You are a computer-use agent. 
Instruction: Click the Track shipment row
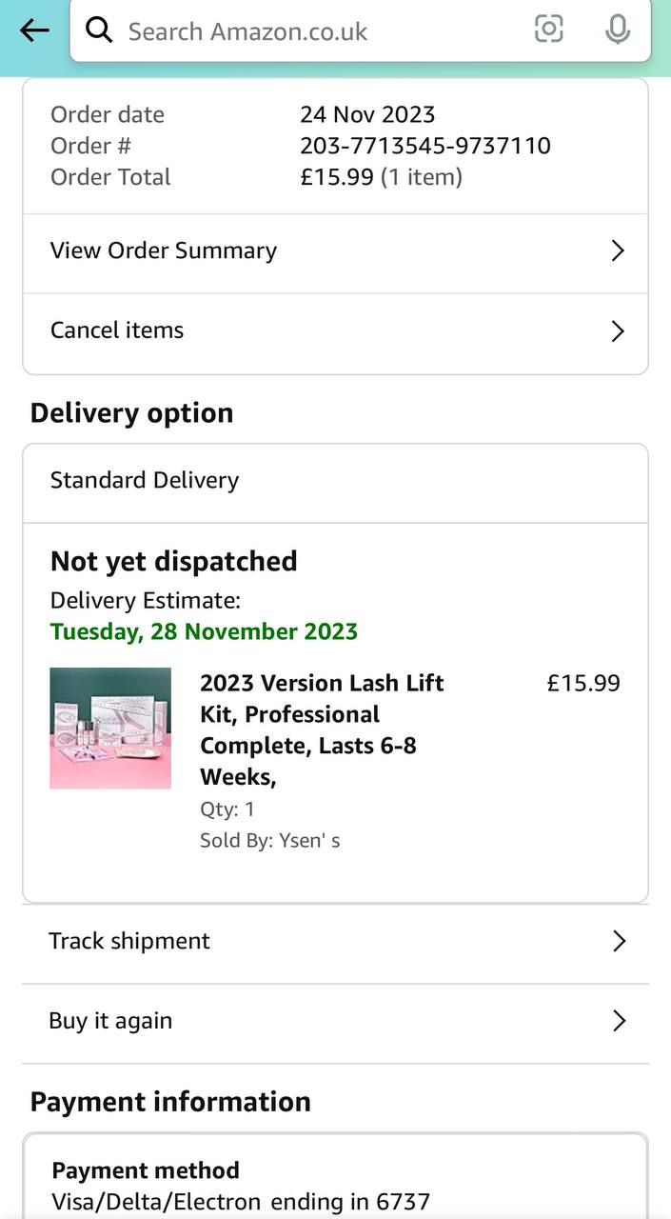pyautogui.click(x=129, y=941)
